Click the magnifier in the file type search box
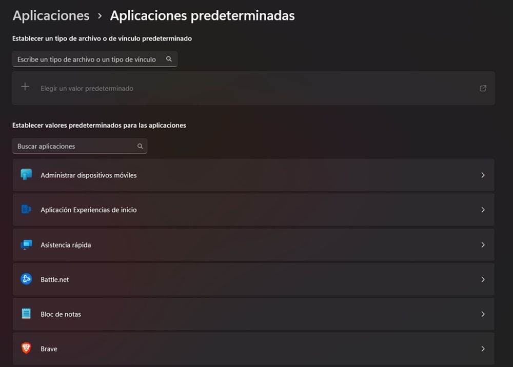The height and width of the screenshot is (367, 513). (x=169, y=59)
